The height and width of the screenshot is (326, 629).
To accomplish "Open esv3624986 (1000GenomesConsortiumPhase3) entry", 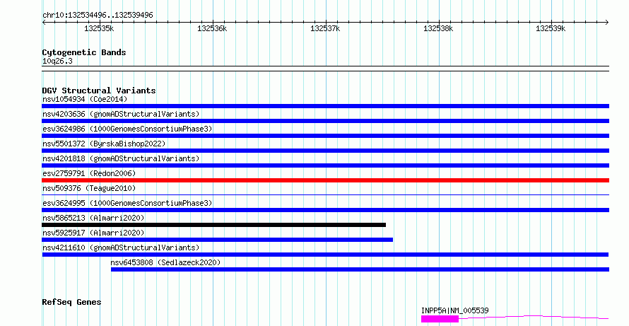I will pos(127,129).
